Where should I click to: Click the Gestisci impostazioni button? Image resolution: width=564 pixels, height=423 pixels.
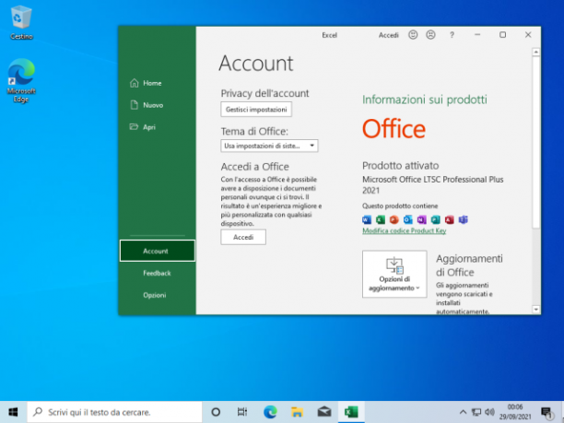point(256,110)
